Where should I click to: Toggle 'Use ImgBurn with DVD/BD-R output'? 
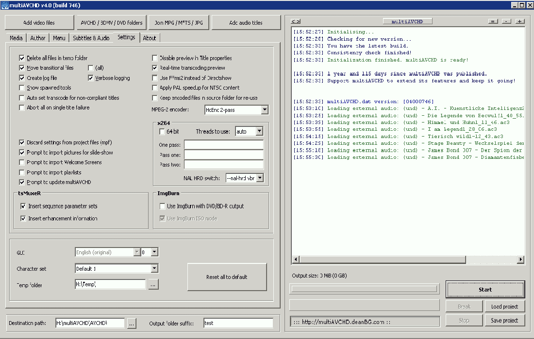[162, 206]
